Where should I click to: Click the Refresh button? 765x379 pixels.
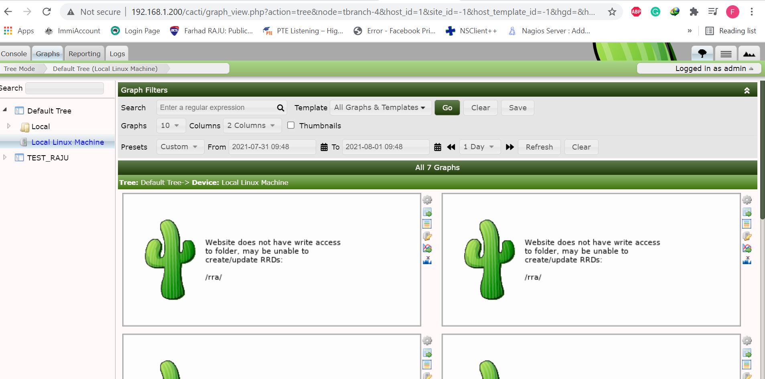[539, 147]
